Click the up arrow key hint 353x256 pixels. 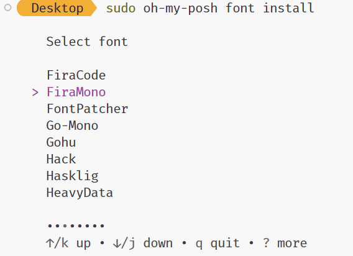[68, 244]
